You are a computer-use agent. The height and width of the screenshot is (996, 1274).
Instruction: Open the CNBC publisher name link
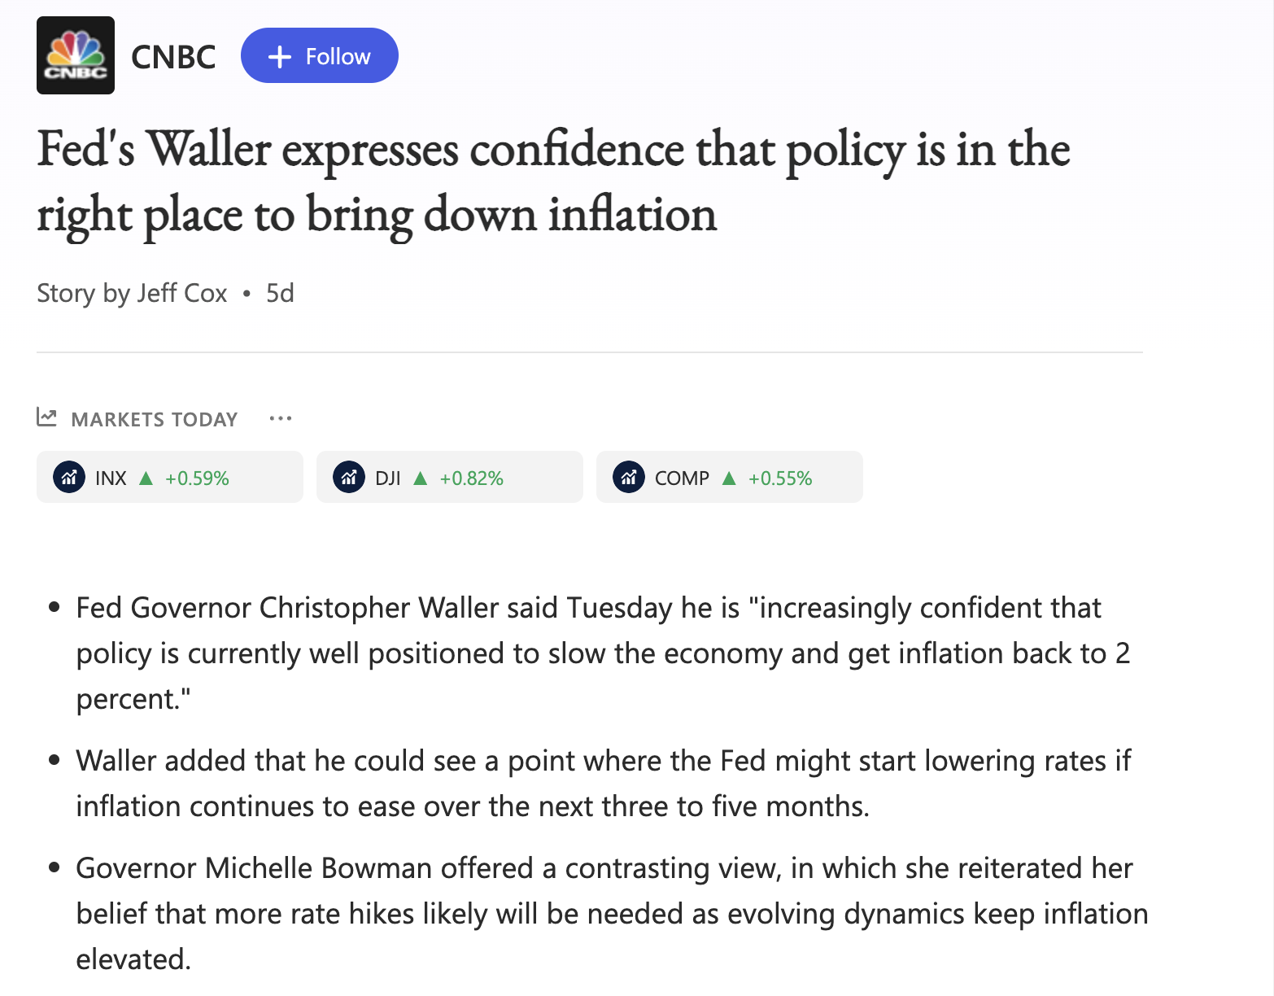(173, 57)
